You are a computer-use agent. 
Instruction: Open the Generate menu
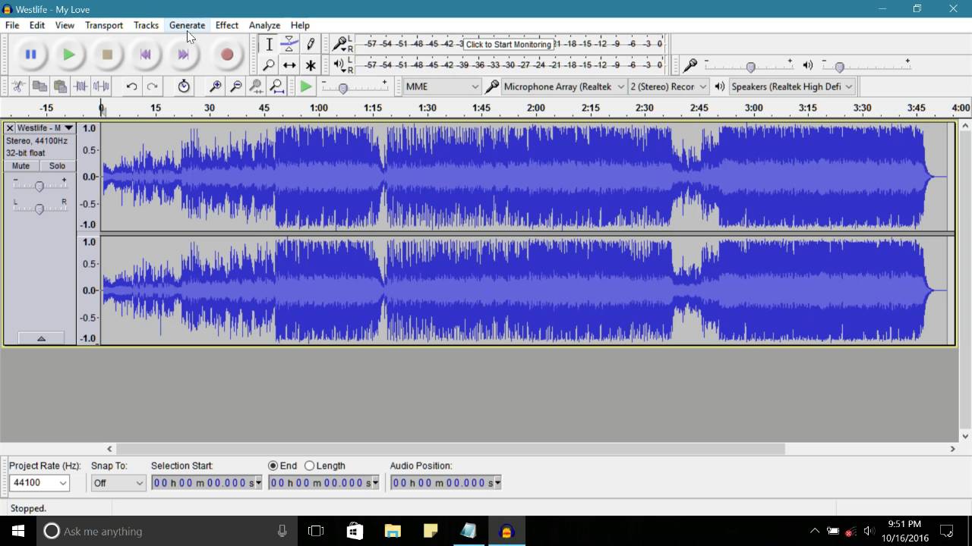[x=187, y=25]
